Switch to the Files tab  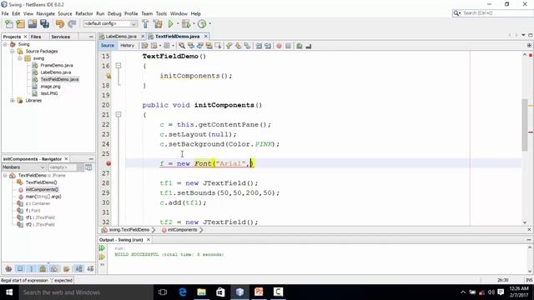point(36,37)
